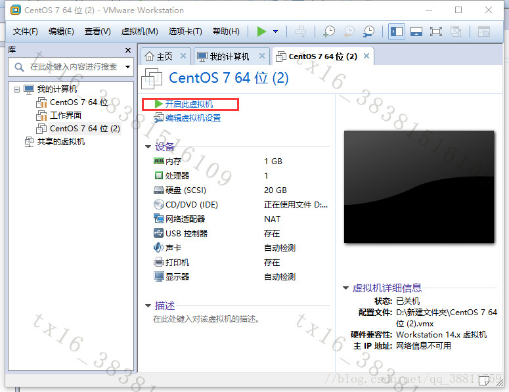
Task: Select CentOS 7 64 位 in library tree
Action: pyautogui.click(x=79, y=102)
